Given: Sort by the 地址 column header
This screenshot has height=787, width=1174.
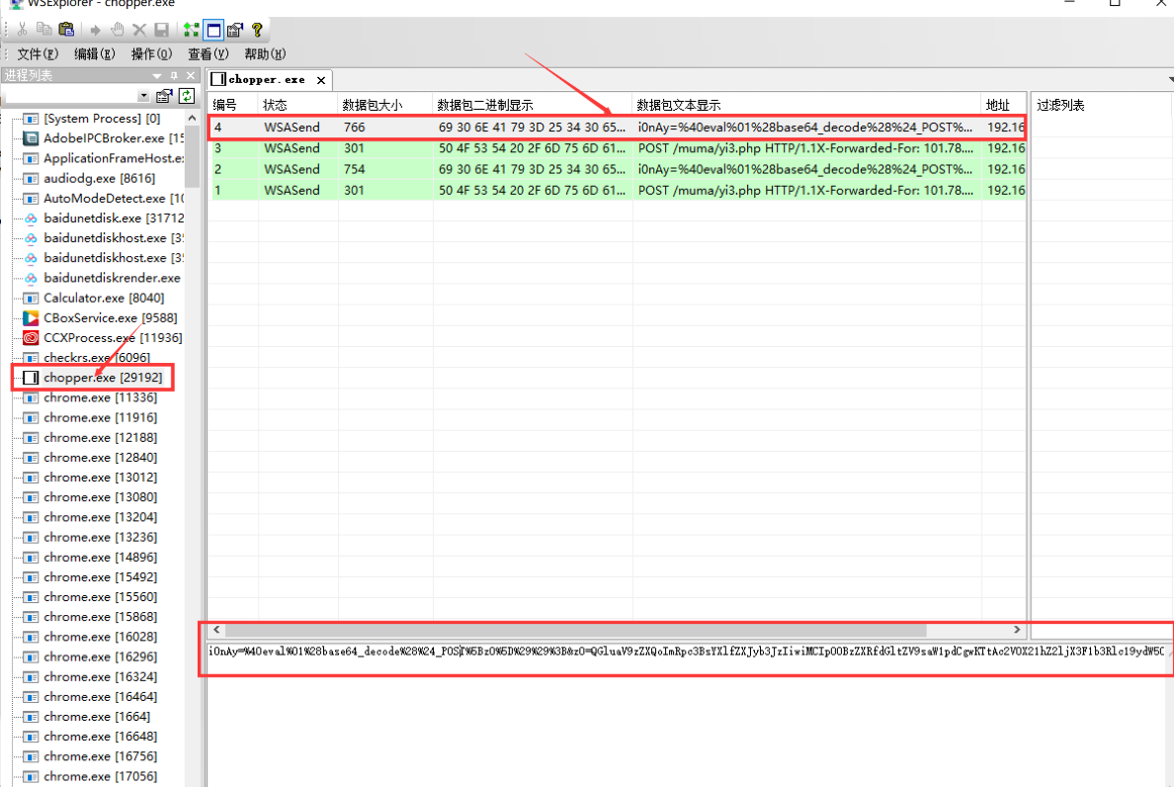Looking at the screenshot, I should (1003, 105).
